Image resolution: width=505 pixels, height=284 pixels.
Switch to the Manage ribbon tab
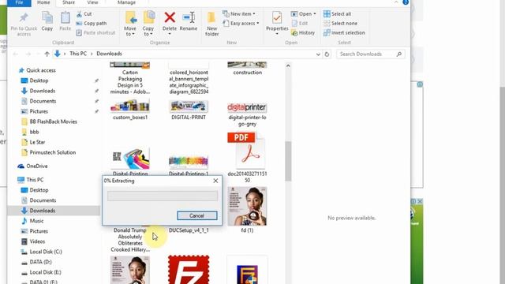(x=126, y=2)
